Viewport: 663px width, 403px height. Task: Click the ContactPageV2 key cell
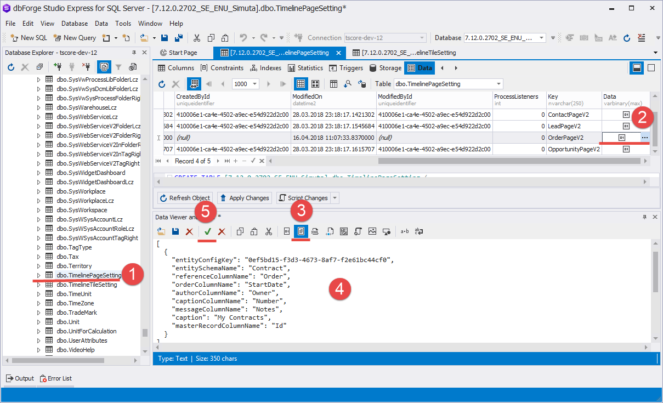574,115
